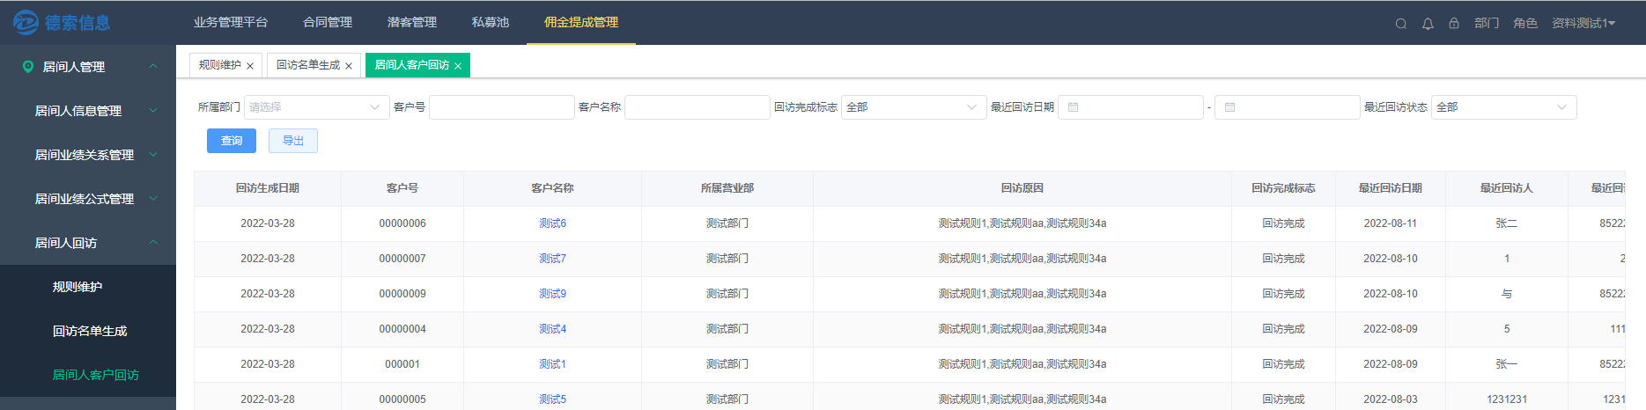Click customer number cell 00000006
Viewport: 1646px width, 410px height.
pyautogui.click(x=402, y=223)
